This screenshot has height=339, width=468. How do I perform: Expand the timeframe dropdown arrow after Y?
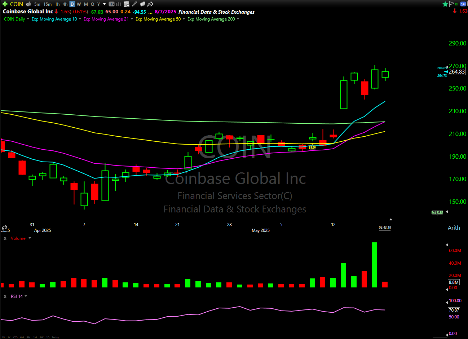[x=105, y=4]
